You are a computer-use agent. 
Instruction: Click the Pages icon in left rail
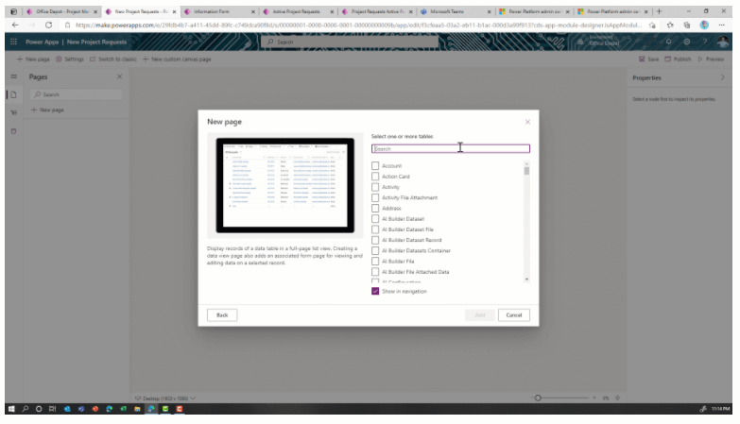point(12,94)
